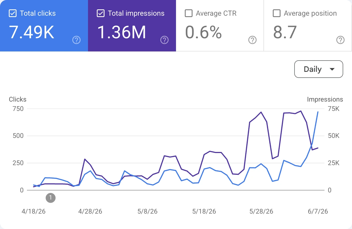Enable the Average CTR checkbox

(x=189, y=13)
